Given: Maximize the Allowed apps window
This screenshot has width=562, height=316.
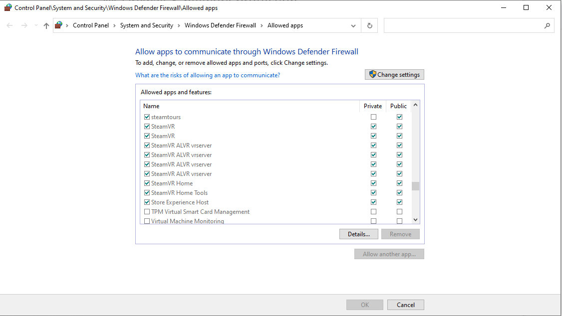Looking at the screenshot, I should coord(526,7).
